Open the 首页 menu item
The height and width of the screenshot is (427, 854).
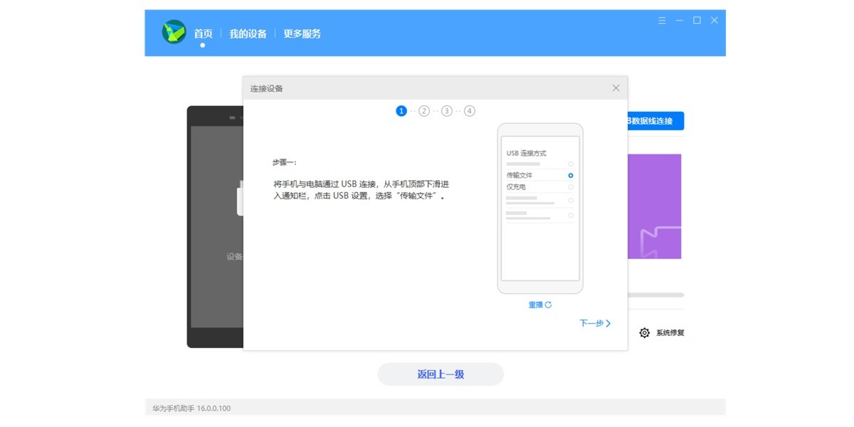pyautogui.click(x=202, y=33)
